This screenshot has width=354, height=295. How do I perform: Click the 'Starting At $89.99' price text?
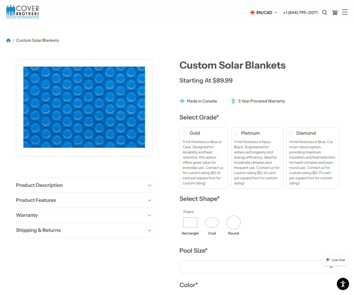(206, 81)
